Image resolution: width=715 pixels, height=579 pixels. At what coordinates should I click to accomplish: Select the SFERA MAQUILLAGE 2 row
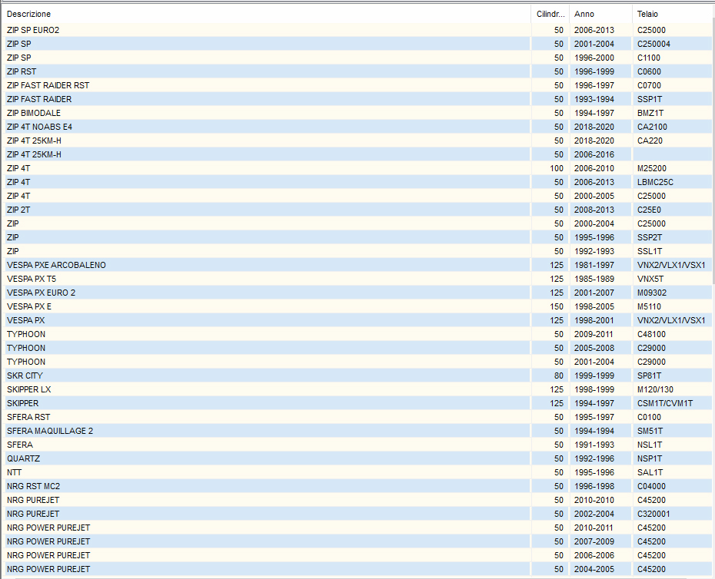[357, 431]
